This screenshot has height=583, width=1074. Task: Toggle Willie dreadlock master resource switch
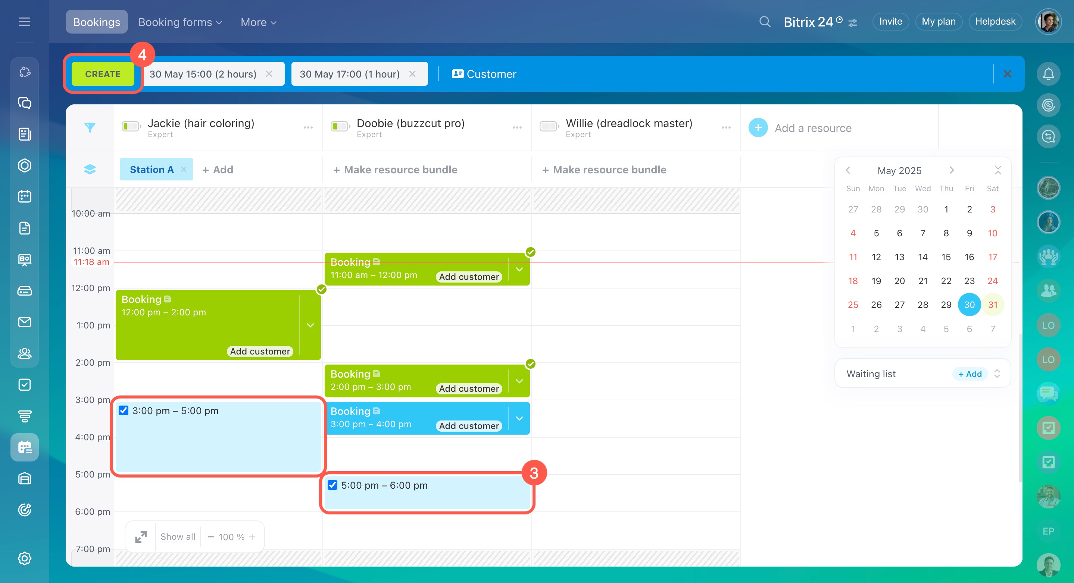pos(549,126)
